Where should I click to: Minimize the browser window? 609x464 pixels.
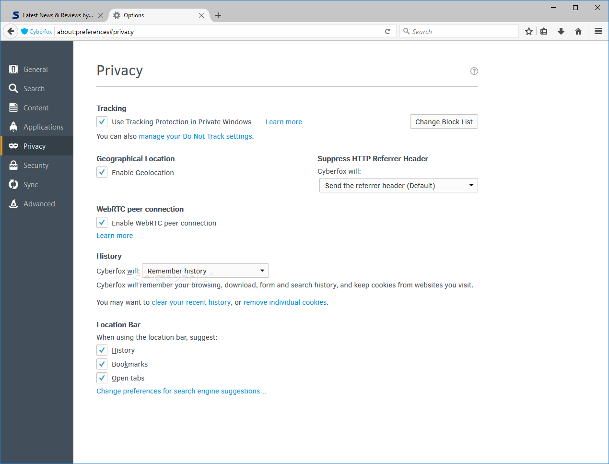point(553,8)
